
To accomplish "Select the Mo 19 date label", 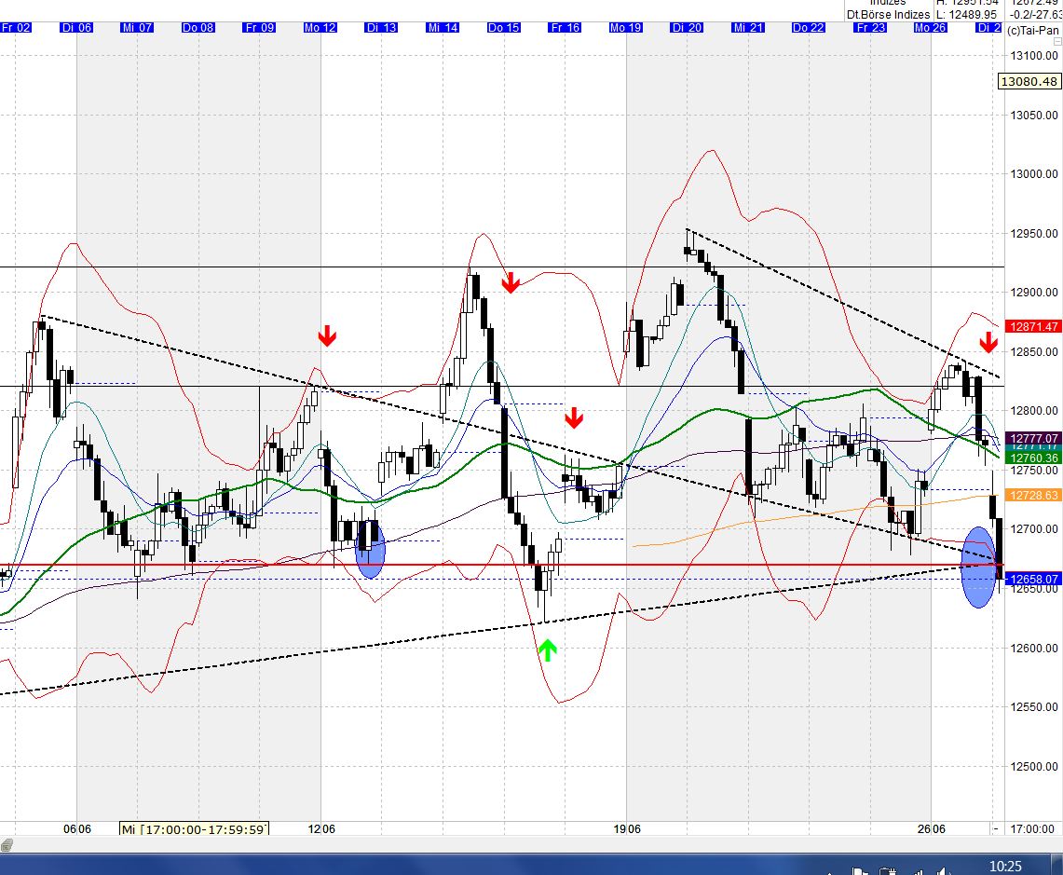I will click(626, 28).
